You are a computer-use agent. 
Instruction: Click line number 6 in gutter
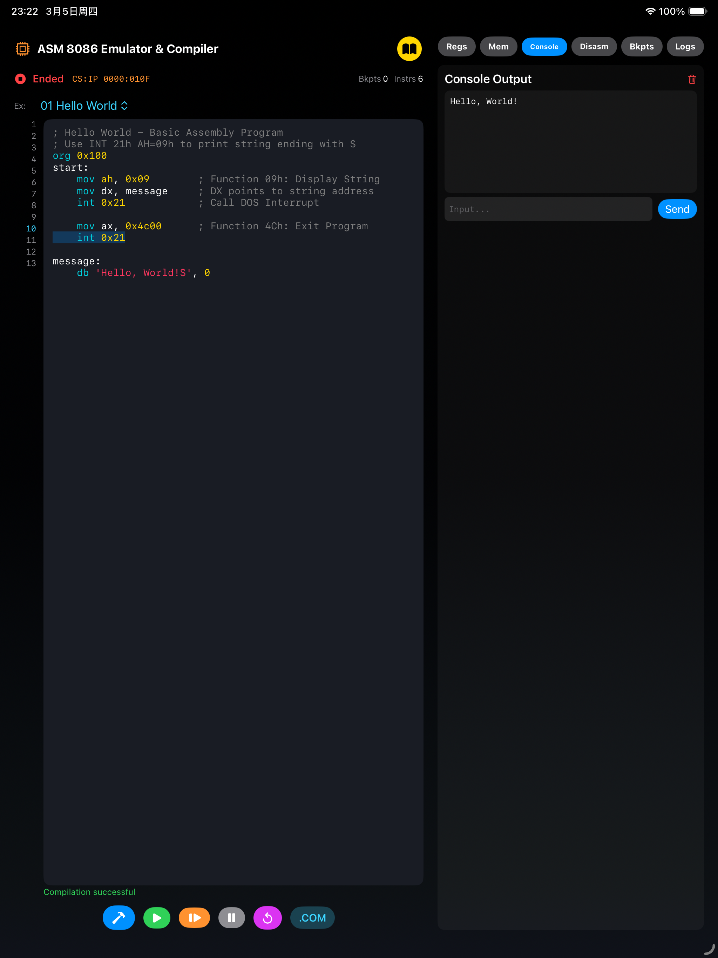33,182
